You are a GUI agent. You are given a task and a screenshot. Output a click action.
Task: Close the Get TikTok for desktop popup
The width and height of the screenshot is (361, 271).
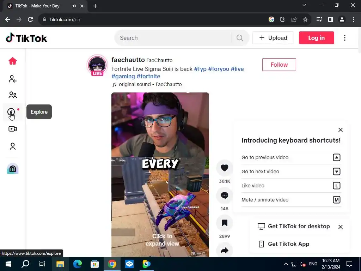341,227
